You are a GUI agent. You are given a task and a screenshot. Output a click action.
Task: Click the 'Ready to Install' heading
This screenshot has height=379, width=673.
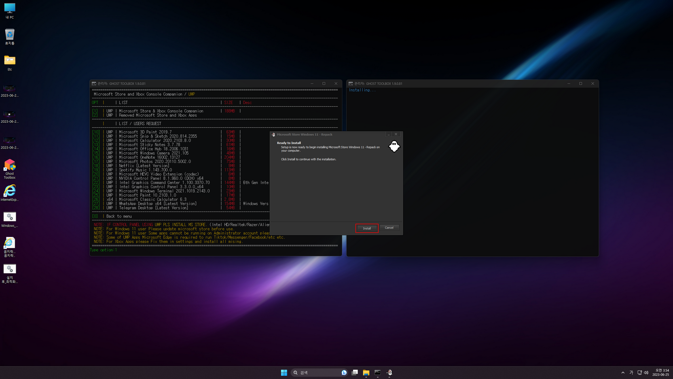click(x=289, y=143)
